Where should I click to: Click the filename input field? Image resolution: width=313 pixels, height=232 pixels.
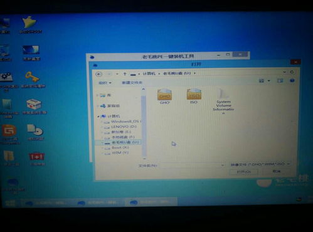click(191, 166)
